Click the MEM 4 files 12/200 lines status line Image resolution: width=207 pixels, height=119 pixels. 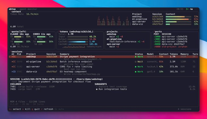coord(28,102)
